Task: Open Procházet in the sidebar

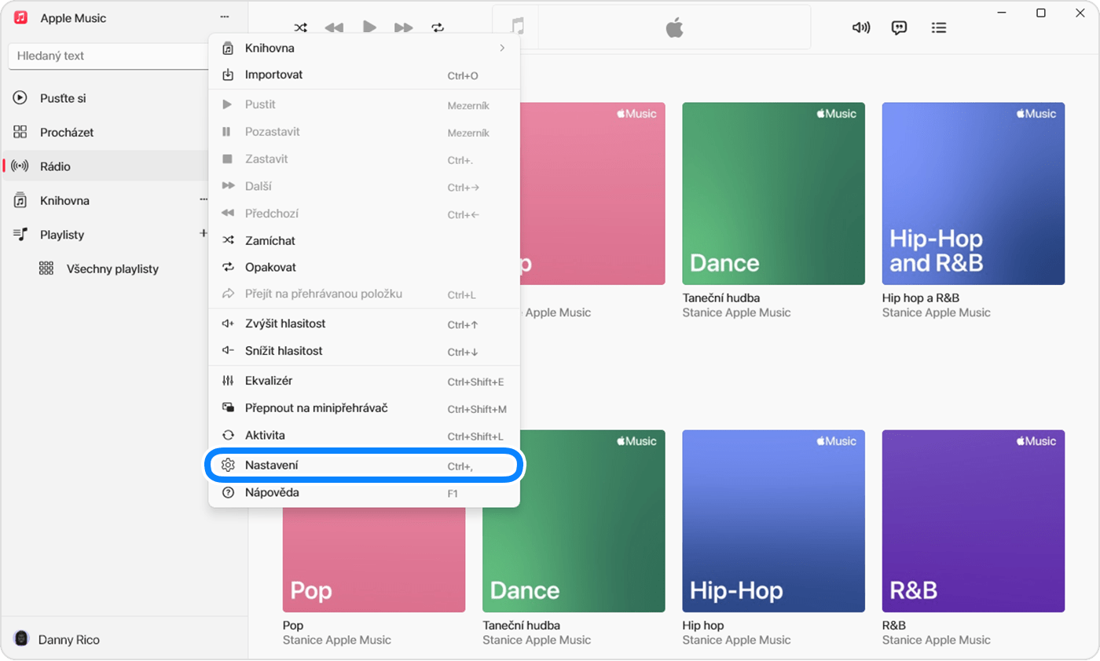Action: point(105,132)
